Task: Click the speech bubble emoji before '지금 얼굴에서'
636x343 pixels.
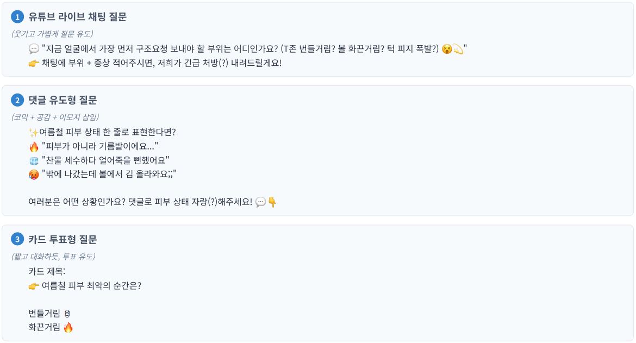Action: click(34, 49)
